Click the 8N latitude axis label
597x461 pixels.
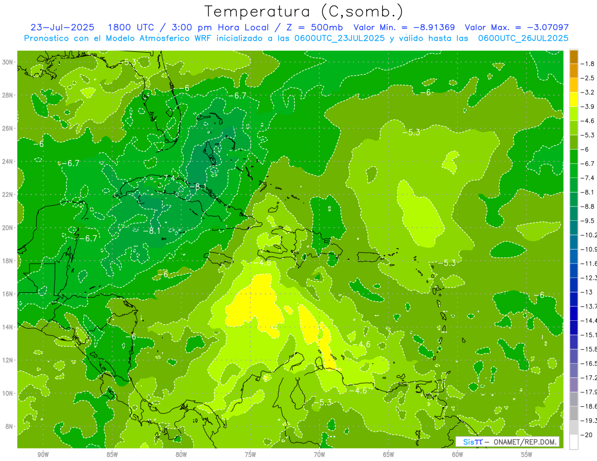(x=9, y=426)
